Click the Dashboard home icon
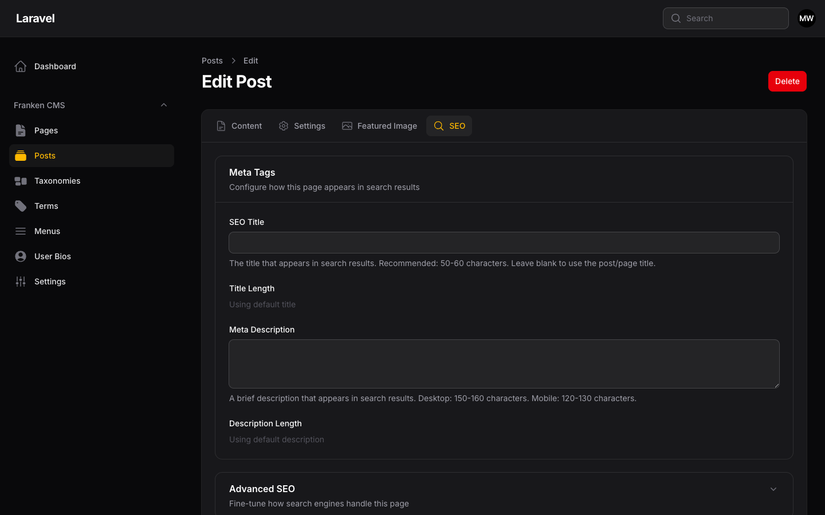Screen dimensions: 825x515 pyautogui.click(x=21, y=66)
